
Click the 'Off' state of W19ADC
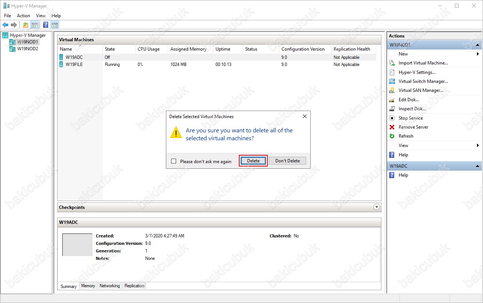[x=107, y=57]
